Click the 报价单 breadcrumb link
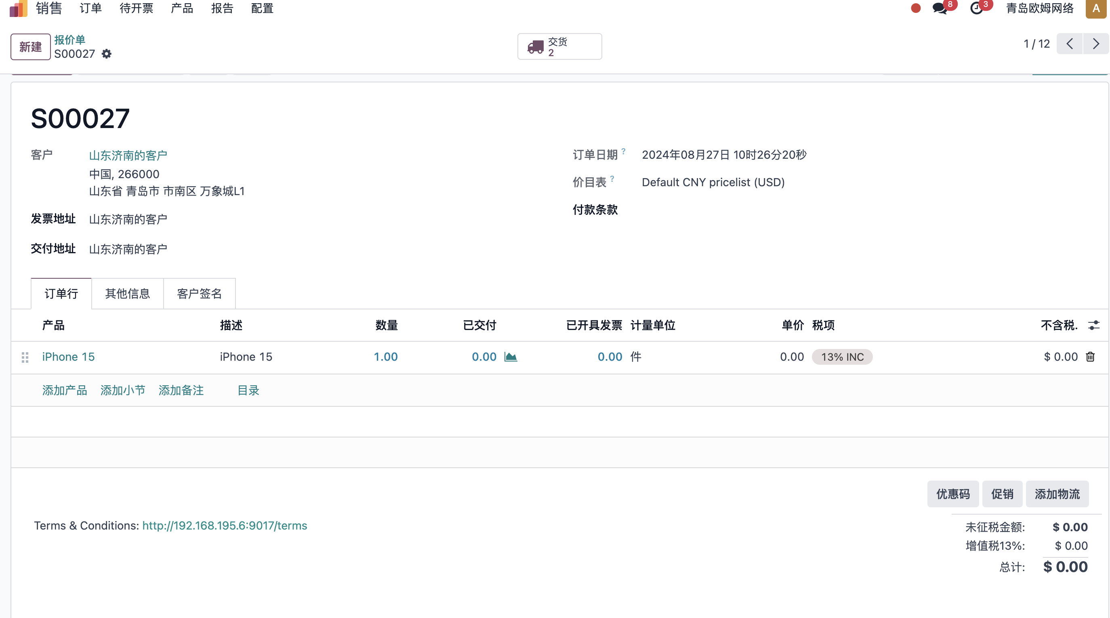Image resolution: width=1110 pixels, height=618 pixels. click(x=70, y=40)
